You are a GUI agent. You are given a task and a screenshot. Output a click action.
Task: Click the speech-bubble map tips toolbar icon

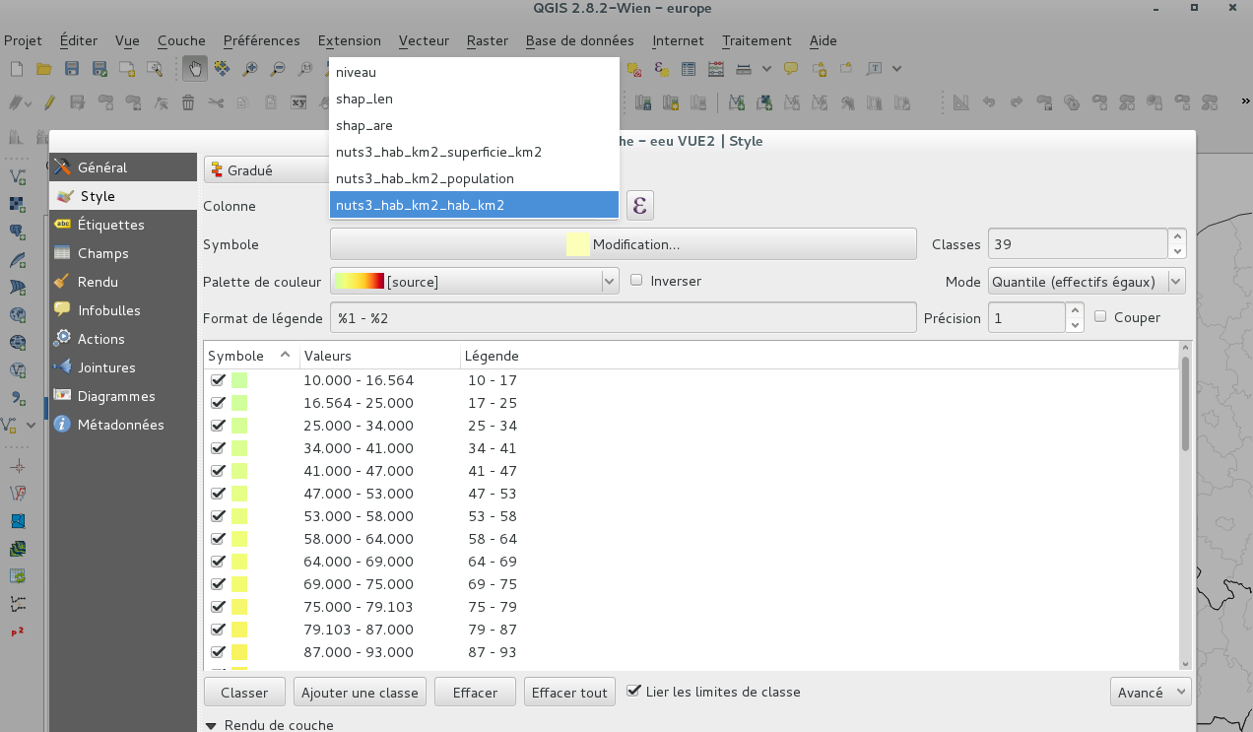[790, 68]
